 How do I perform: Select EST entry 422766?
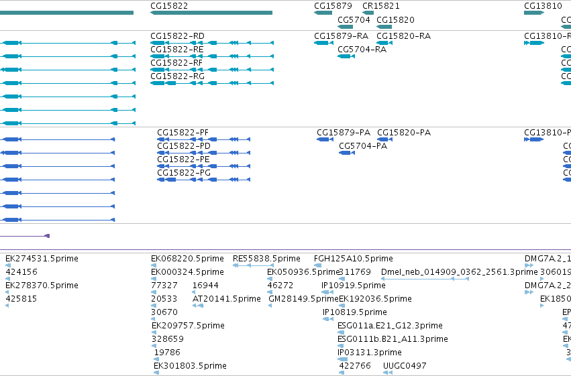(355, 366)
